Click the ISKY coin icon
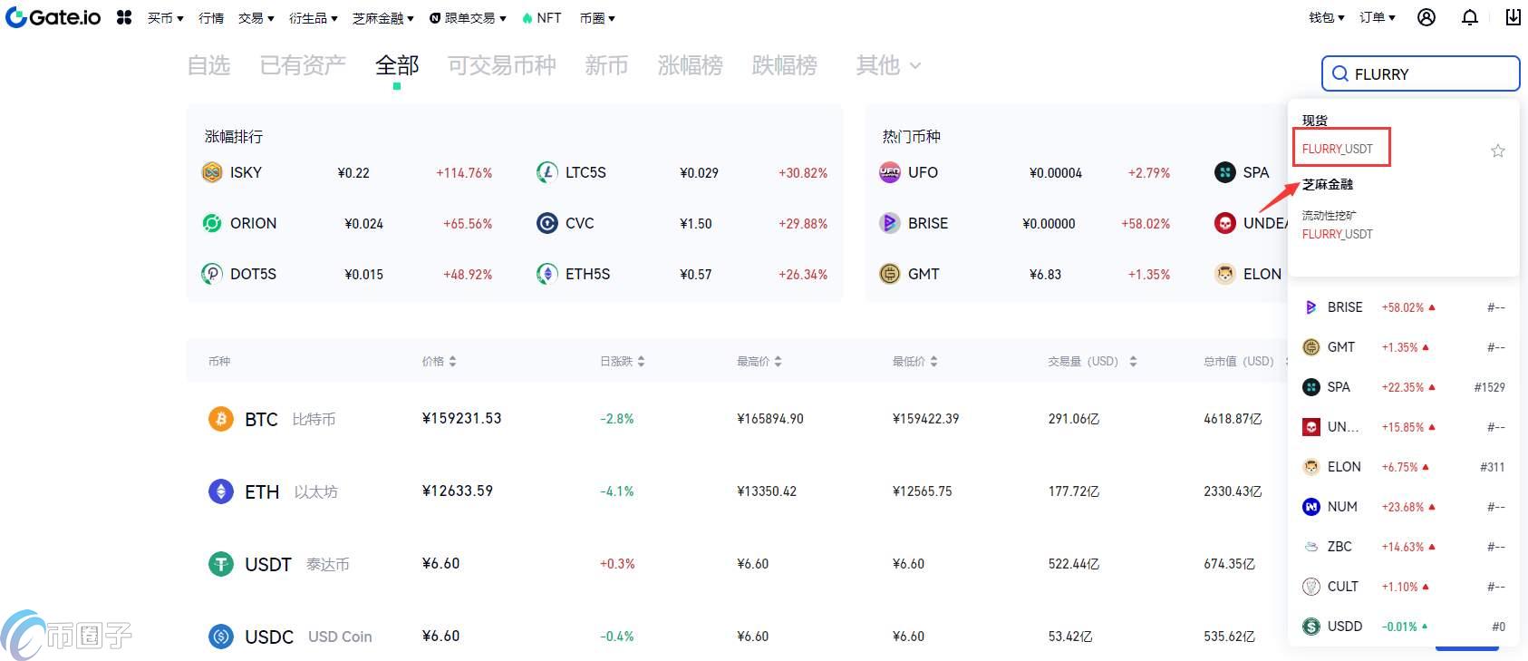 pos(212,172)
